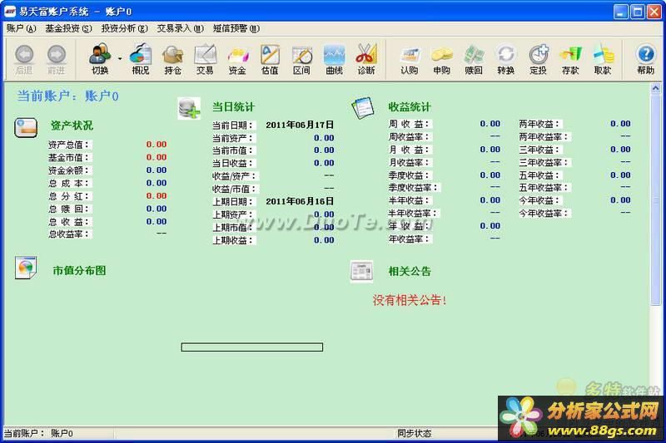Click the 转换 convert toolbar icon
This screenshot has width=666, height=443.
(506, 59)
